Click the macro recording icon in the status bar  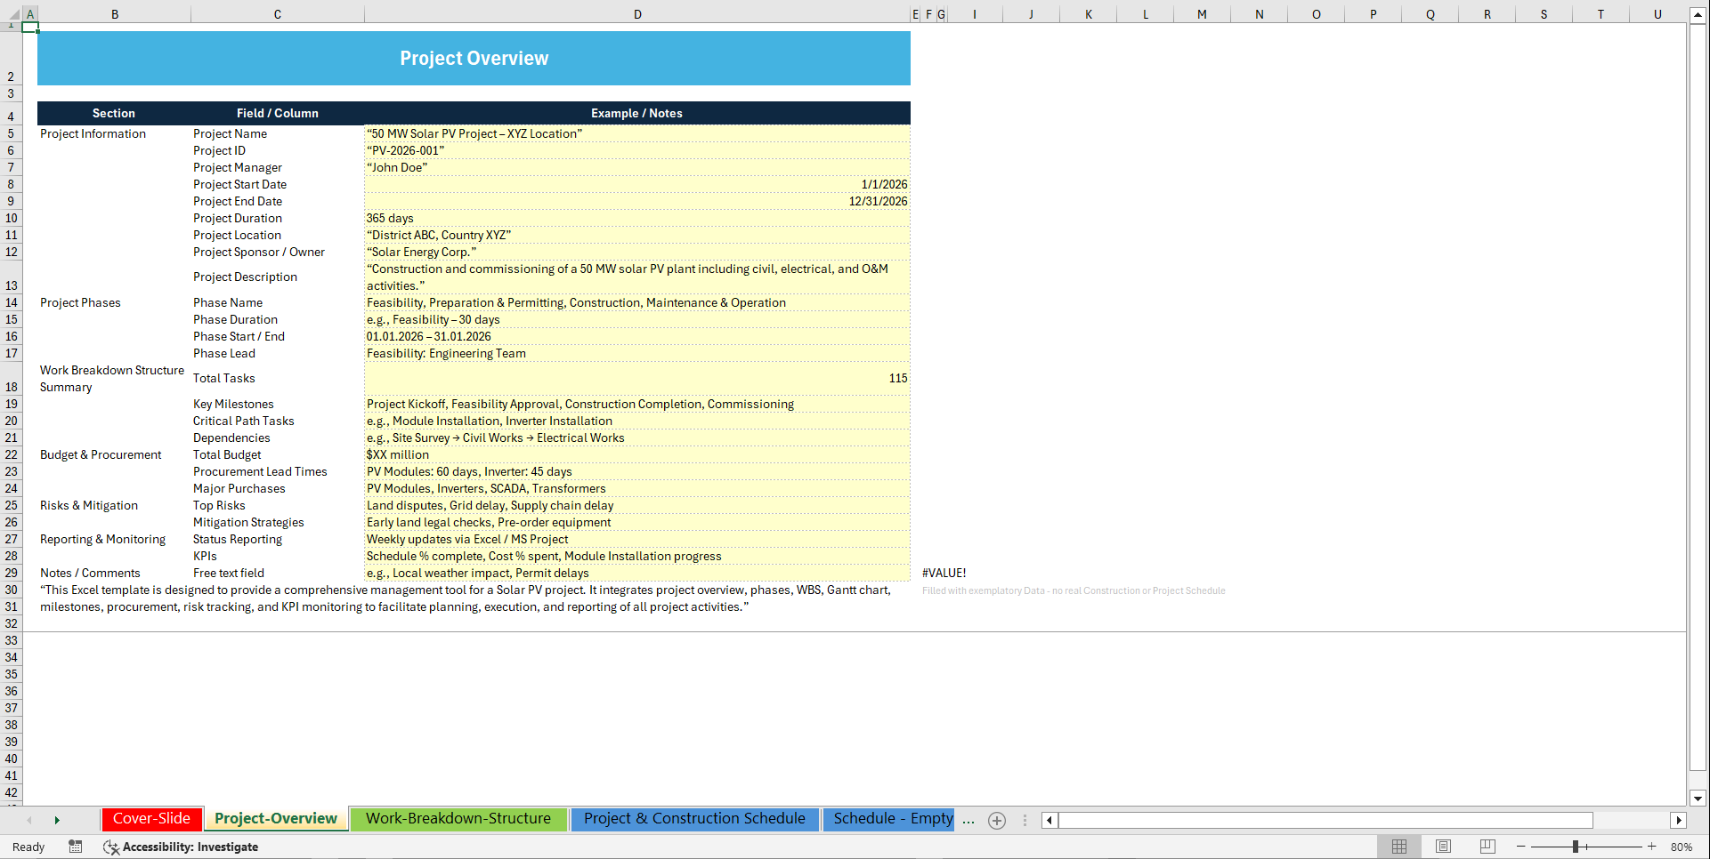click(76, 847)
